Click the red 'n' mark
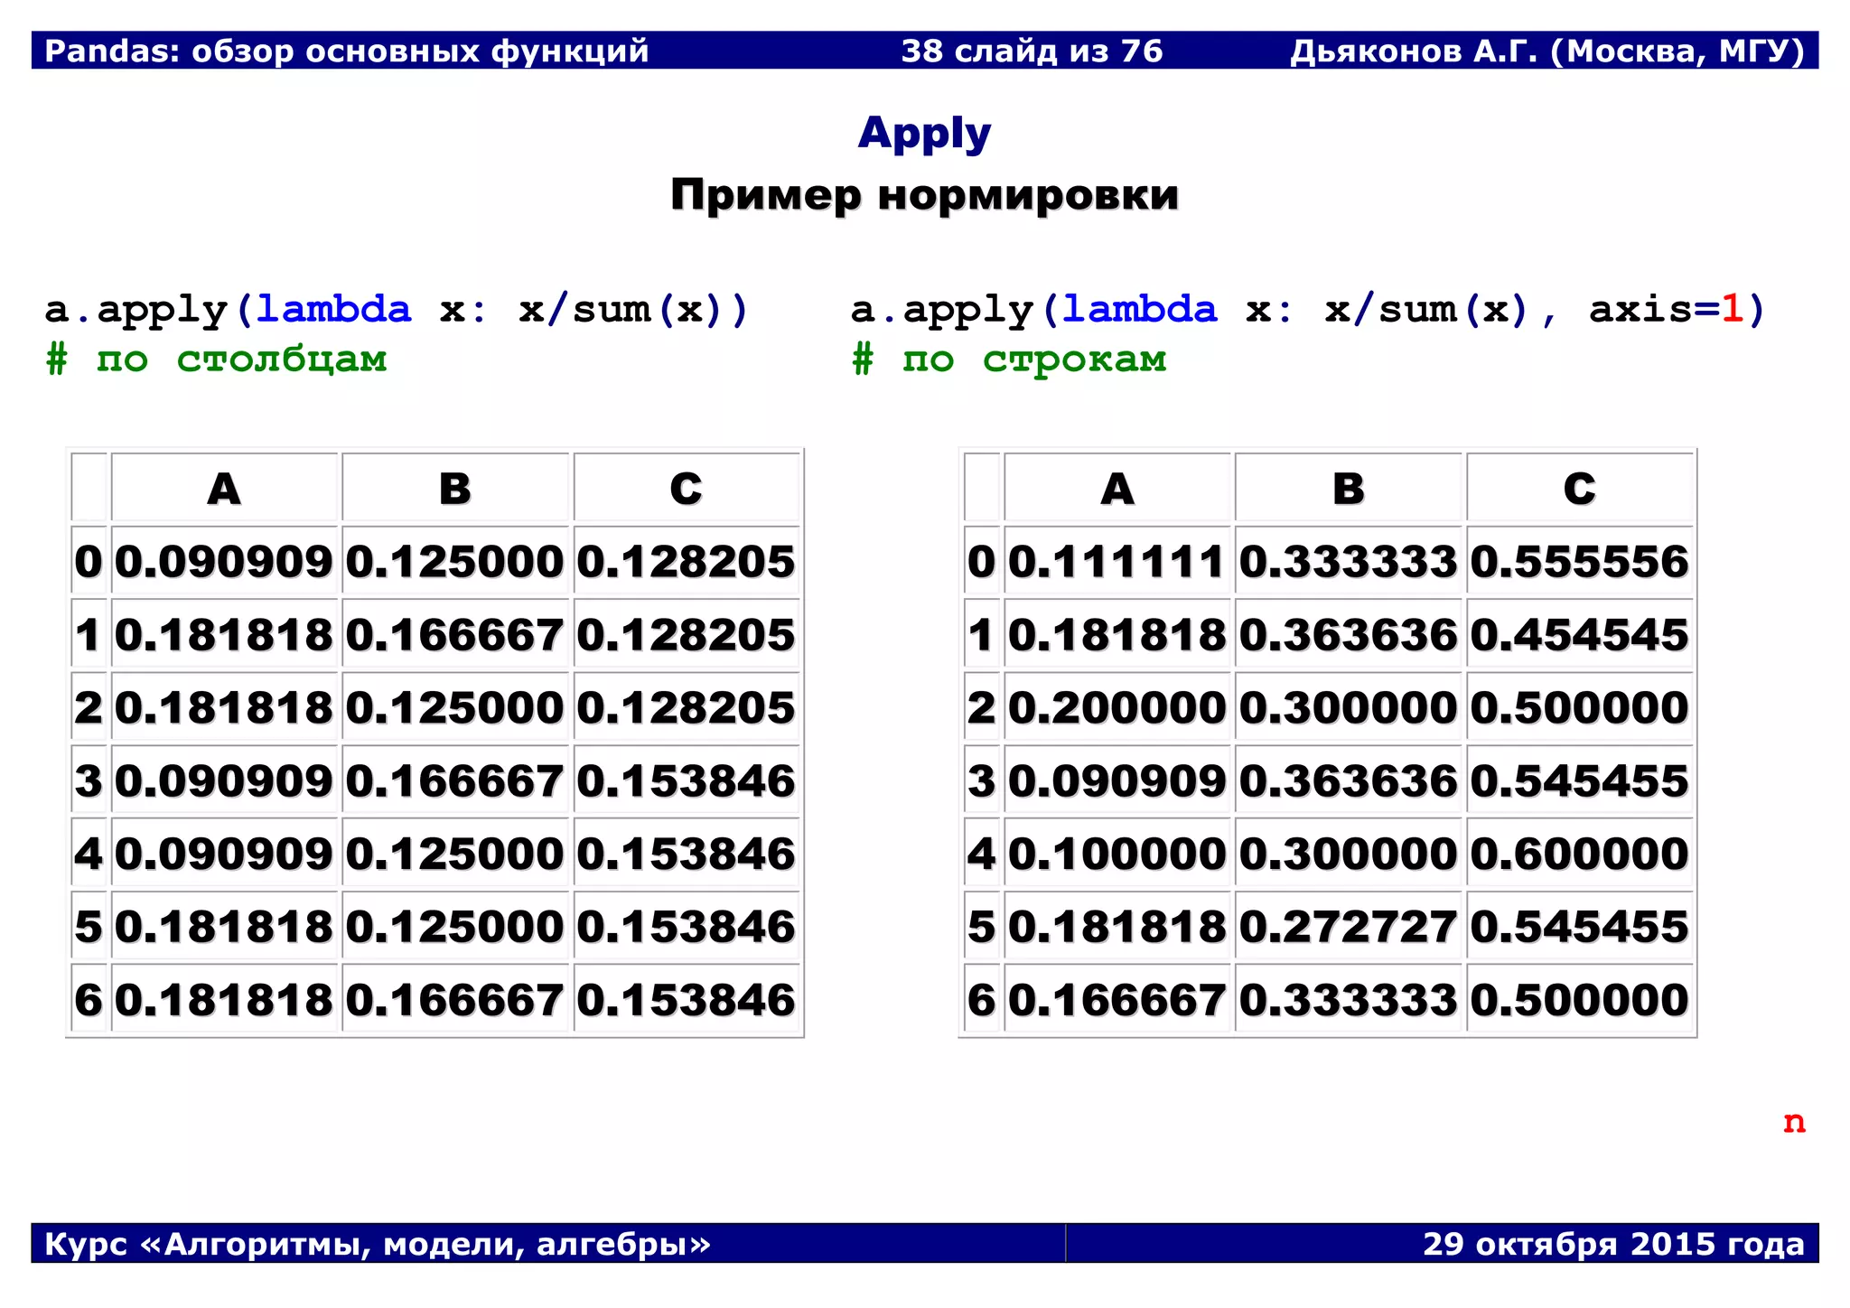This screenshot has height=1308, width=1850. tap(1794, 1122)
